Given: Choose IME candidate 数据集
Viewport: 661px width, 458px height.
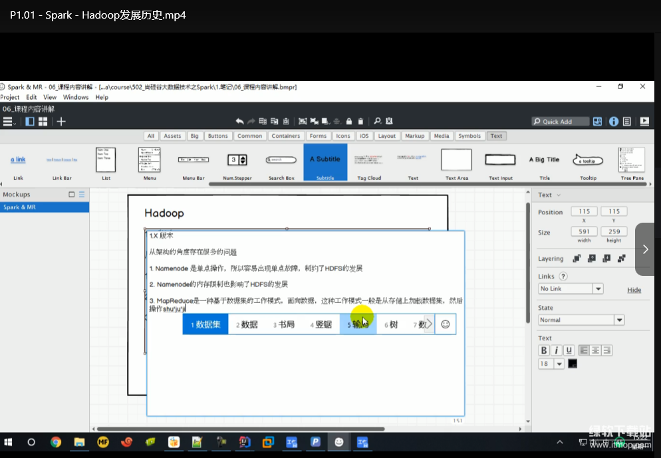Looking at the screenshot, I should click(205, 324).
